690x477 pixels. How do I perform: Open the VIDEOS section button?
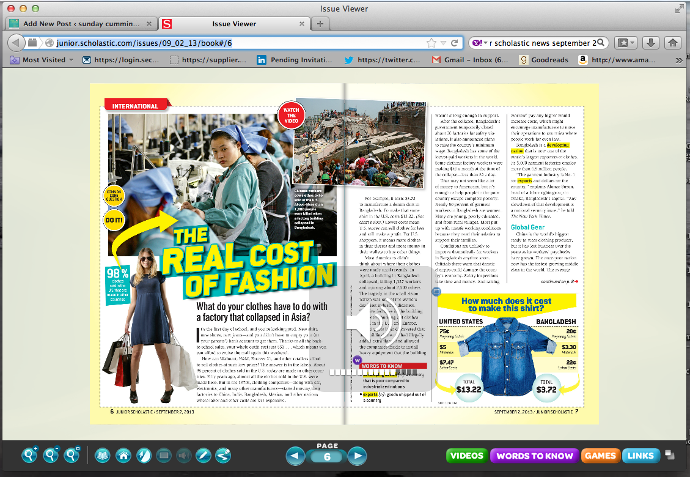[467, 456]
